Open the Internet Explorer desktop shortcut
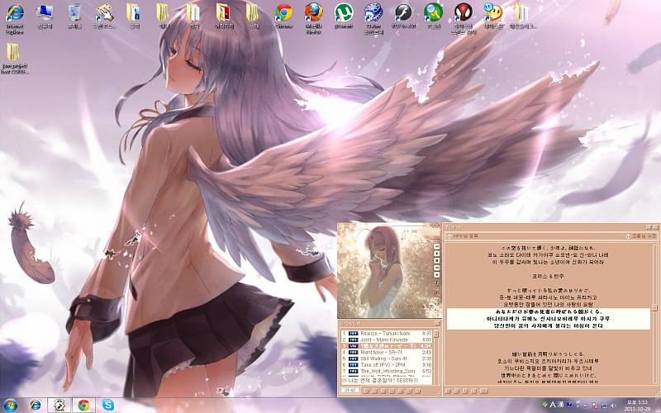661x413 pixels. [14, 14]
